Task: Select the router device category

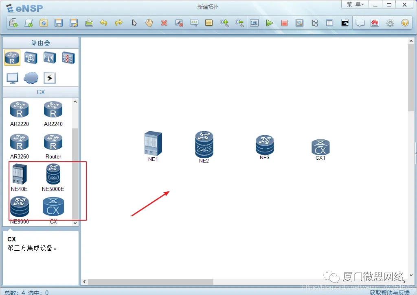Action: click(x=12, y=58)
